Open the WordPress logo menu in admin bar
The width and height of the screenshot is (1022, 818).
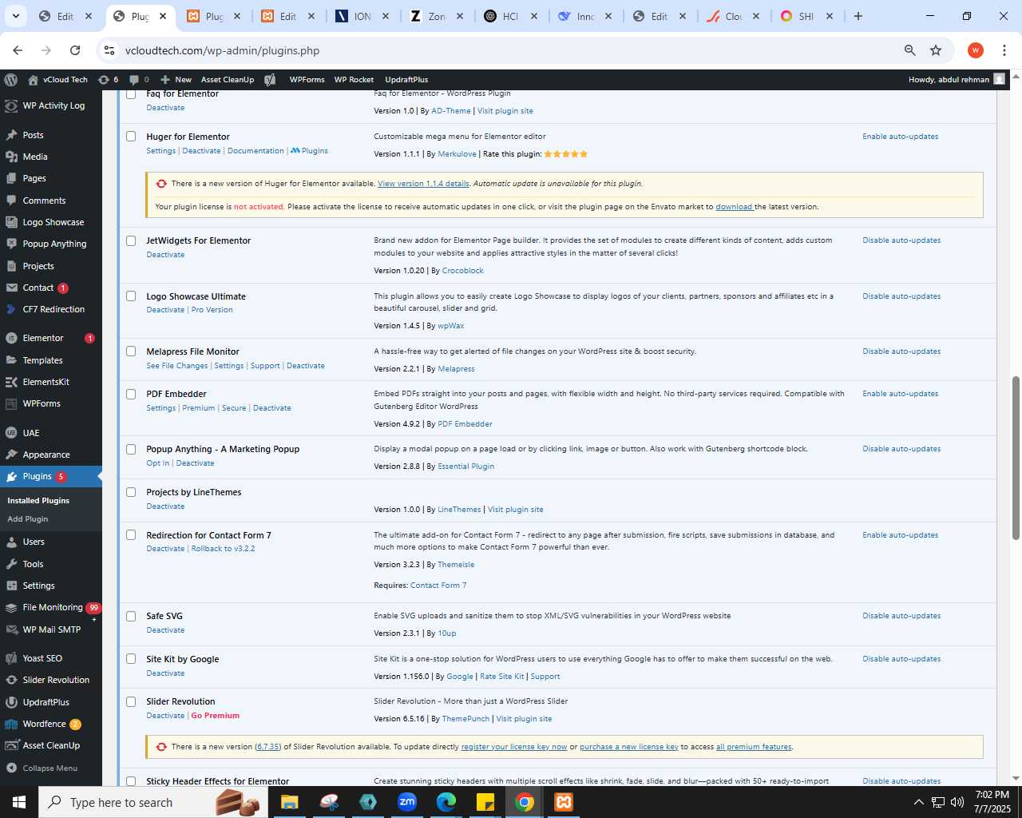pyautogui.click(x=10, y=80)
